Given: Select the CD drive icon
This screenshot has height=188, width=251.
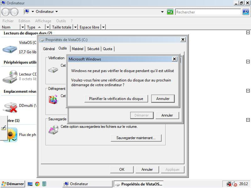Looking at the screenshot, I should [x=10, y=77].
